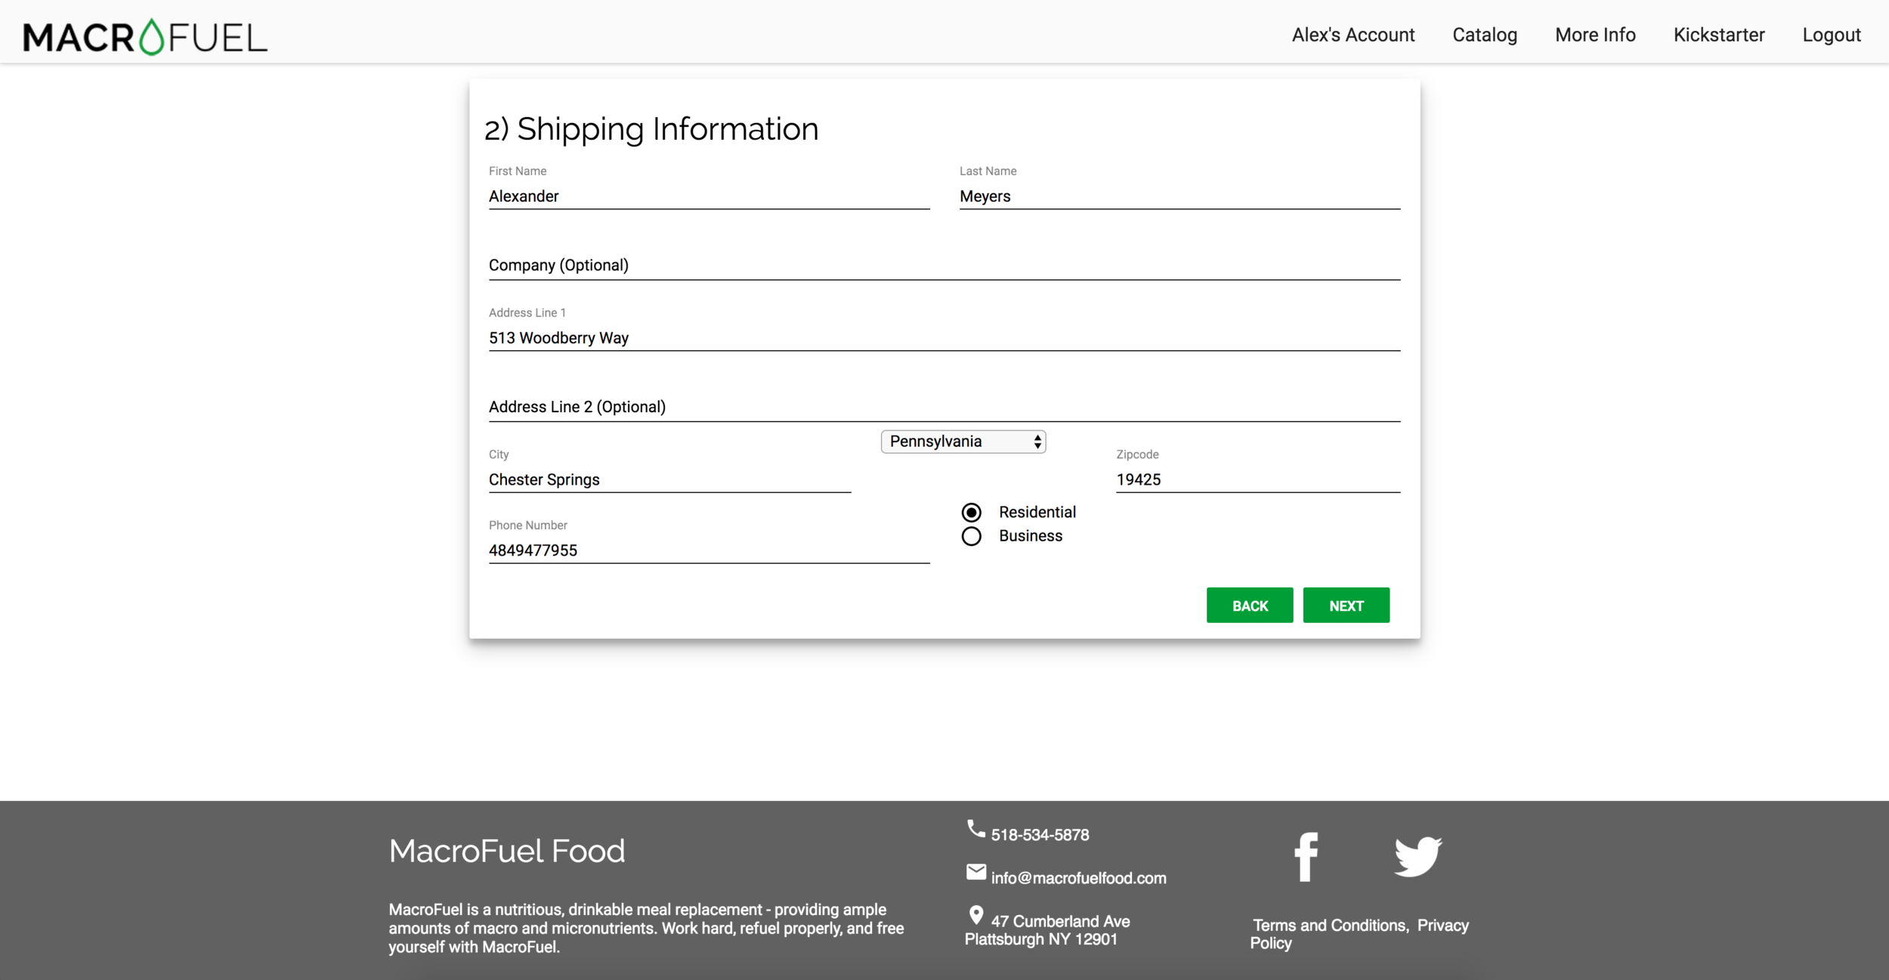The height and width of the screenshot is (980, 1889).
Task: Click the phone icon in footer
Action: pyautogui.click(x=975, y=829)
